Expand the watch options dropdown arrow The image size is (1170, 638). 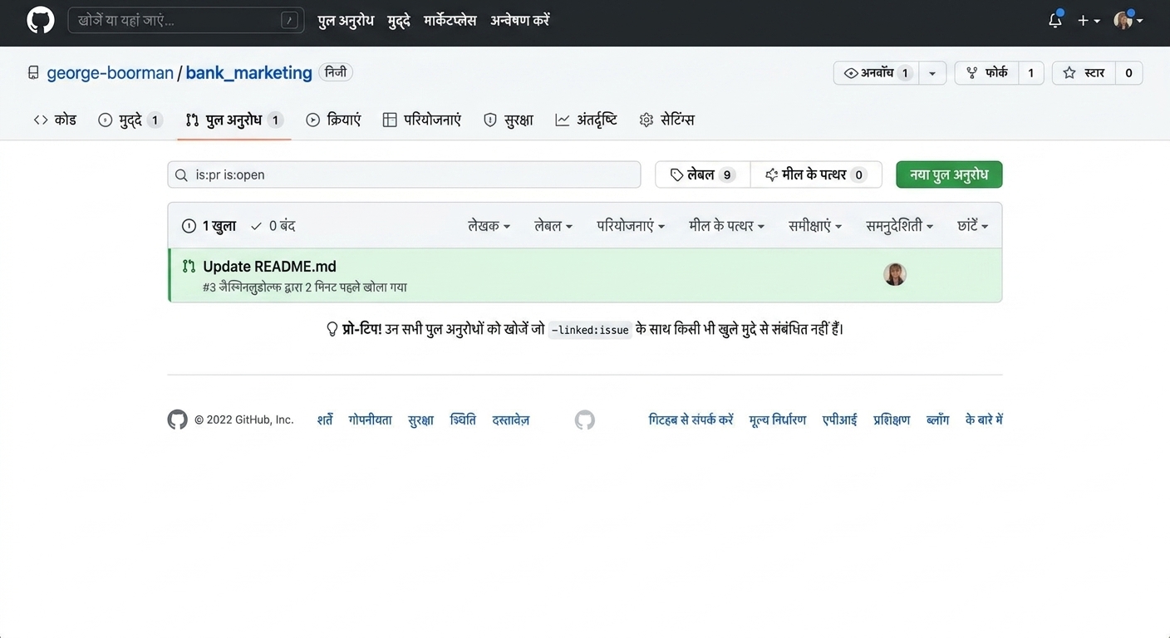[932, 73]
